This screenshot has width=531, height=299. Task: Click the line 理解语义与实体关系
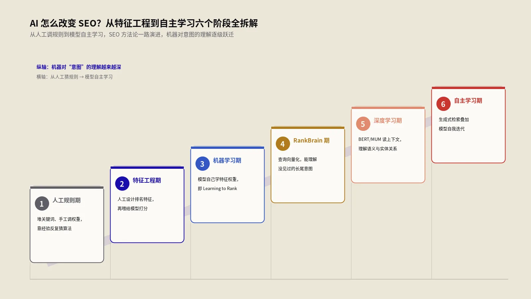[378, 149]
